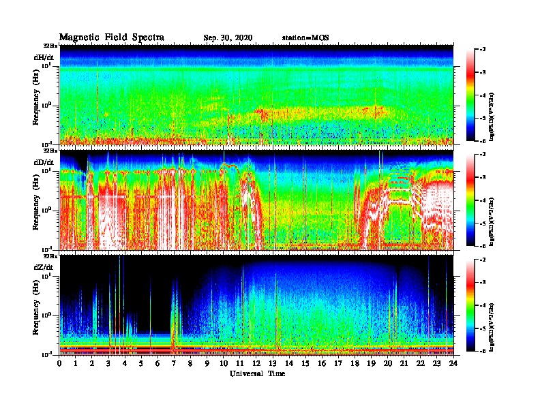
Task: Click hour "4" on the Universal Time axis
Action: (x=125, y=363)
